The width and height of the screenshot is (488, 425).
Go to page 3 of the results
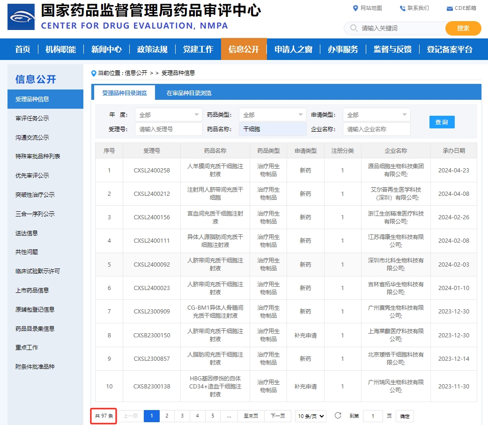[x=182, y=416]
